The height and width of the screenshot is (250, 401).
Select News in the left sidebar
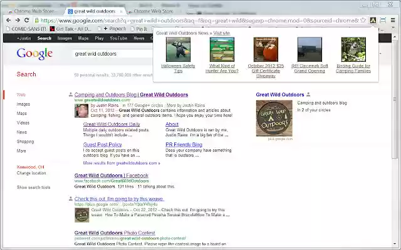22,132
